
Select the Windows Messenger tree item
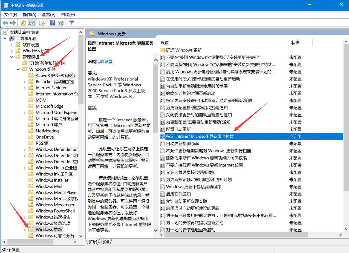click(x=55, y=205)
